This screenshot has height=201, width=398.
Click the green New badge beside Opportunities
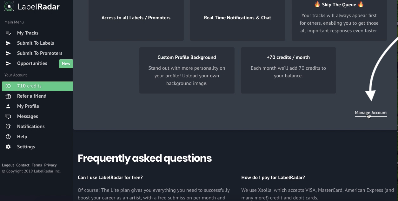coord(66,63)
